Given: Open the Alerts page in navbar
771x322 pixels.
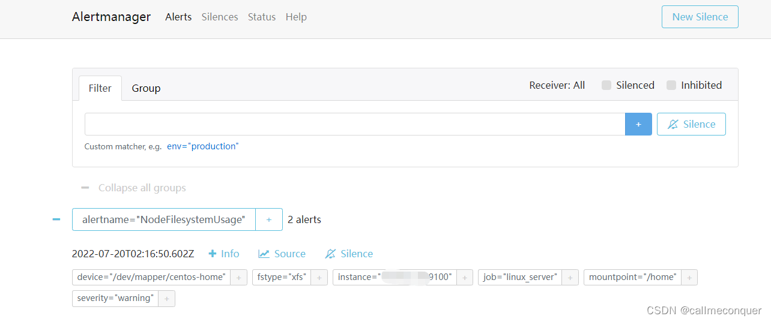Looking at the screenshot, I should pos(178,17).
